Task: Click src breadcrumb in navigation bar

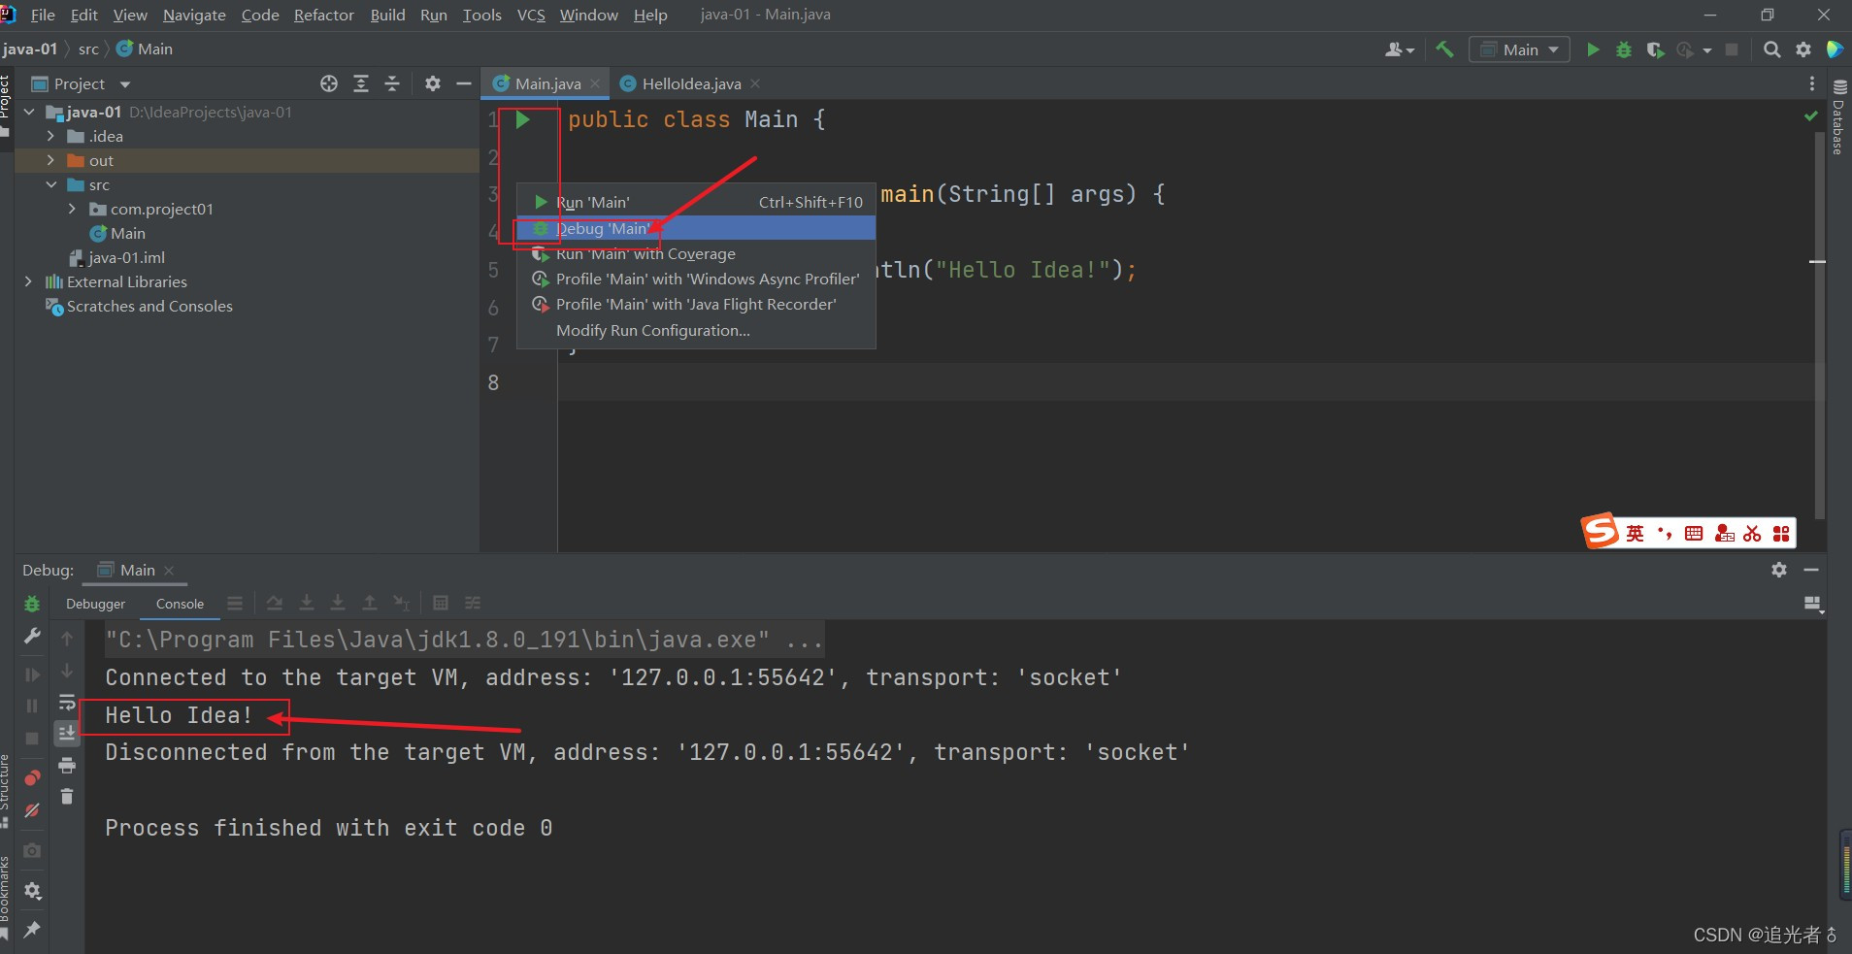Action: (x=88, y=49)
